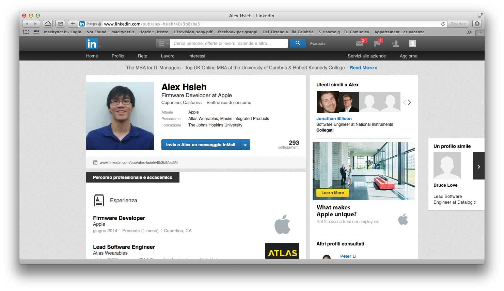Send Alex an InMail message
Screen dimensions: 504x291
201,145
